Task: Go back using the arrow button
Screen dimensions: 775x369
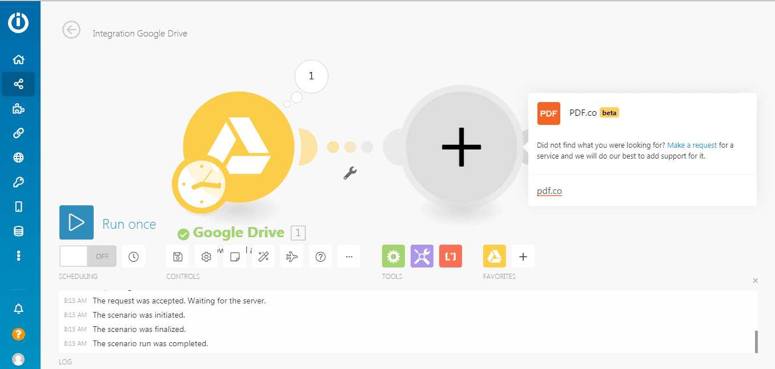Action: tap(71, 30)
